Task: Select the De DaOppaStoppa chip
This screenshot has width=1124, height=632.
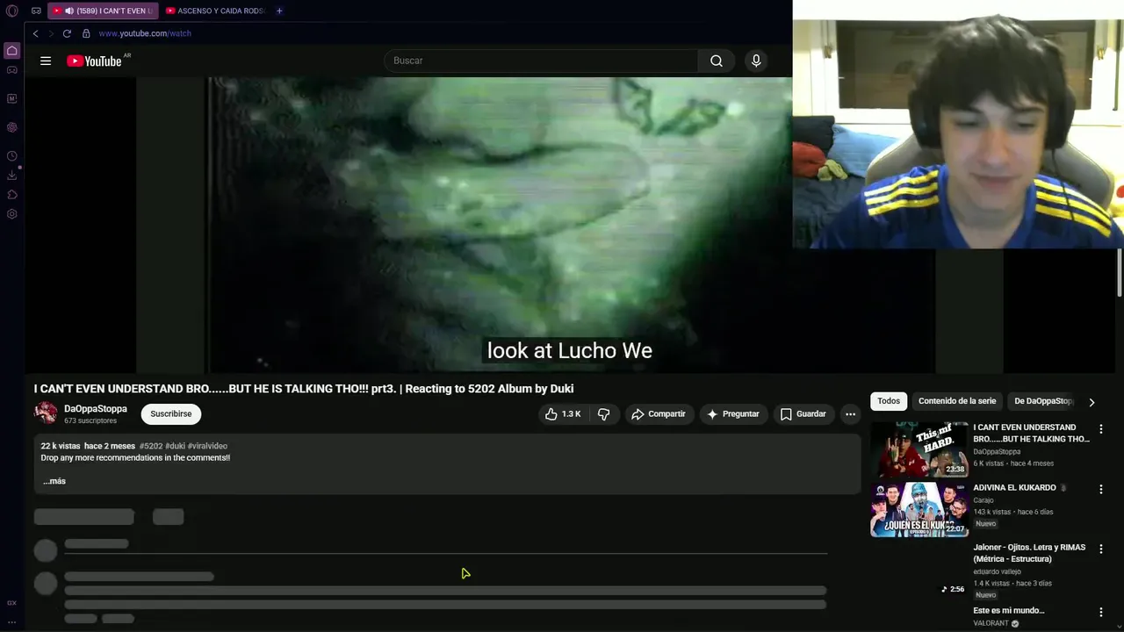Action: point(1043,401)
